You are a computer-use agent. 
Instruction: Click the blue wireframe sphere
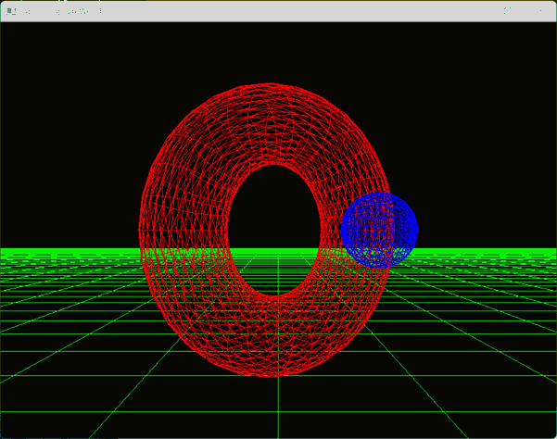(x=379, y=230)
